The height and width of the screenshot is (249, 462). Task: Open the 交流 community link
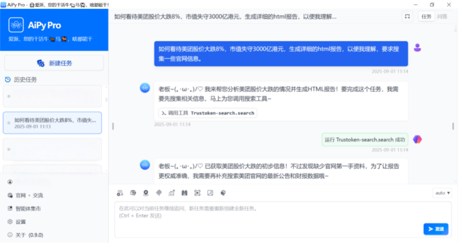click(x=38, y=196)
